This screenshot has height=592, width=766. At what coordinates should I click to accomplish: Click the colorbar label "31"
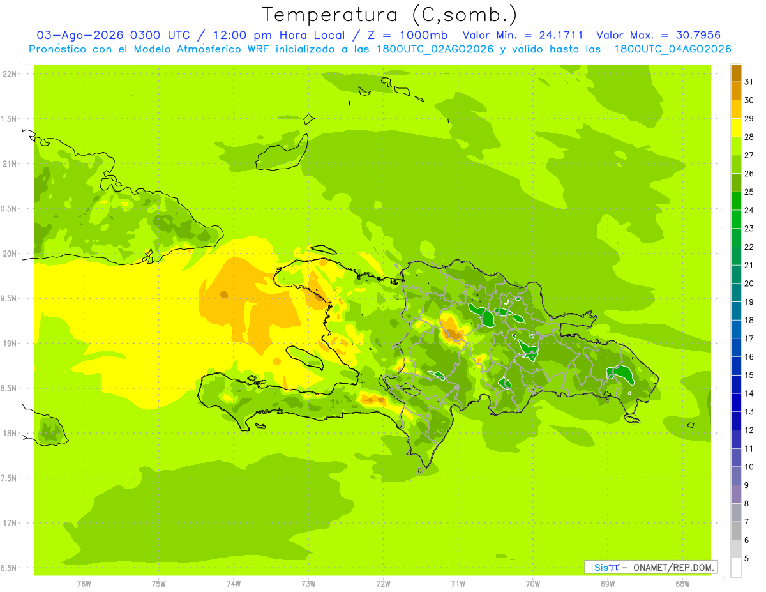coord(749,82)
